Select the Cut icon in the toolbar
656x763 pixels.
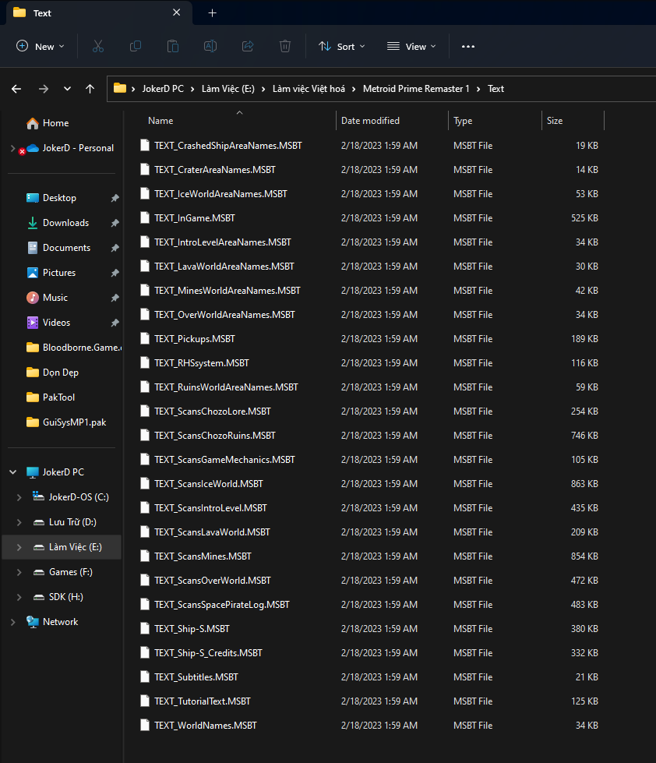click(x=97, y=46)
